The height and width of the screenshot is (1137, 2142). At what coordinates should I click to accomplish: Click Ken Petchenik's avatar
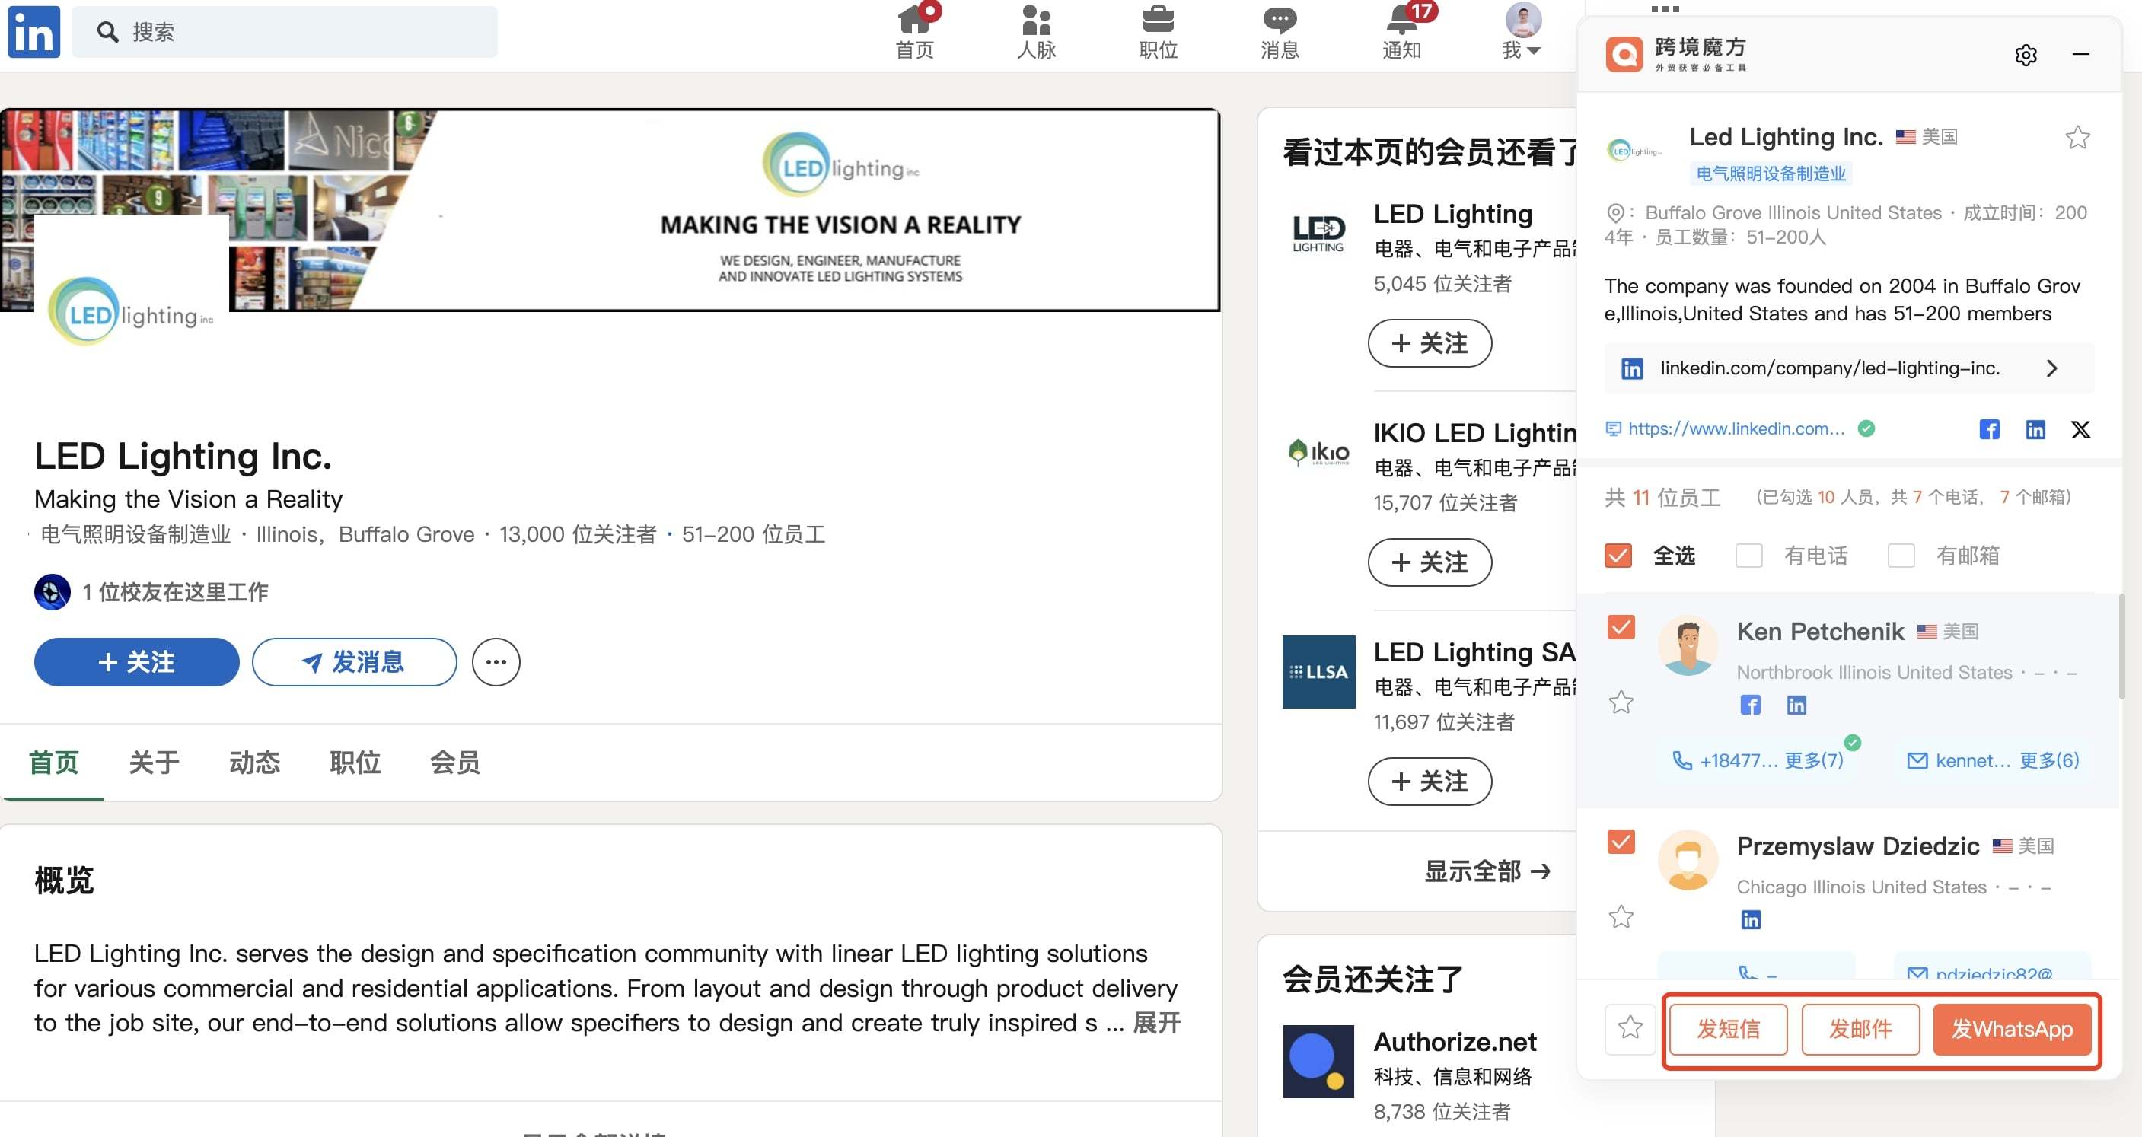point(1687,646)
